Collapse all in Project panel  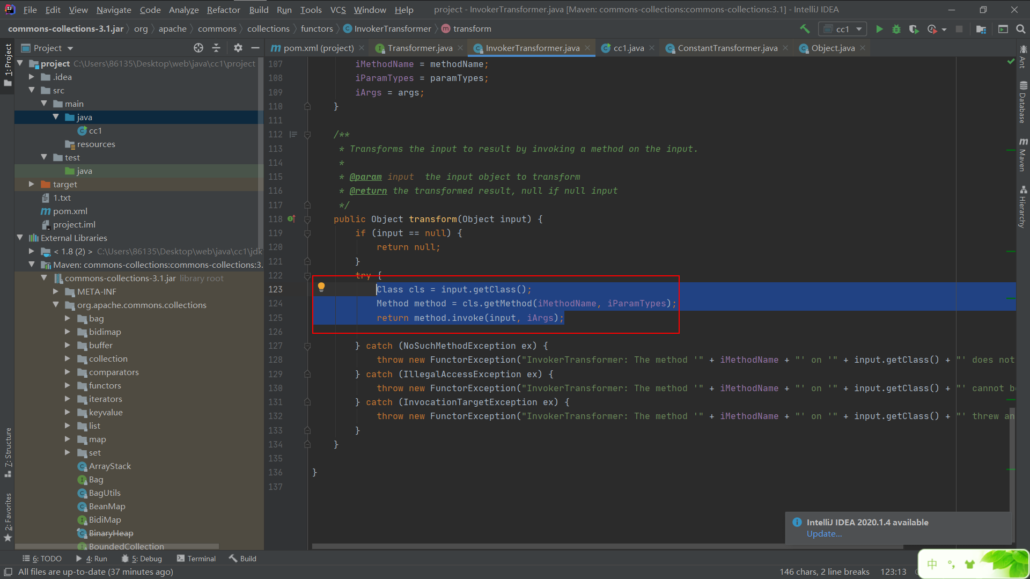216,48
